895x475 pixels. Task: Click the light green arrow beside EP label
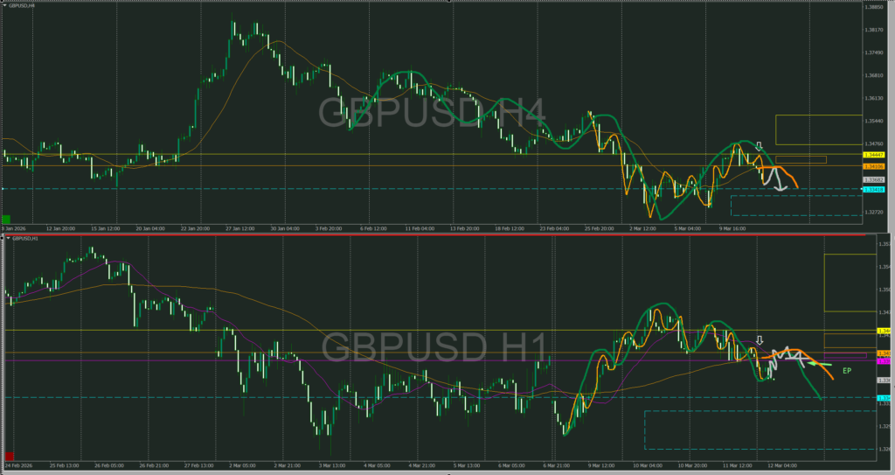817,365
